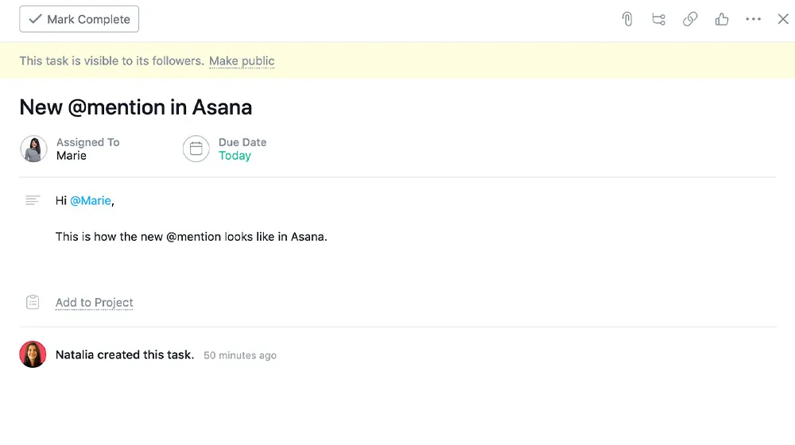Open the three-dot more actions menu
This screenshot has height=445, width=795.
753,19
